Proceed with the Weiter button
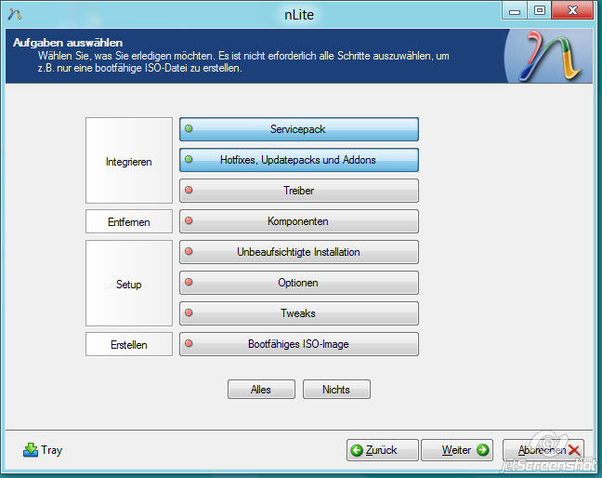This screenshot has width=602, height=478. click(x=457, y=450)
